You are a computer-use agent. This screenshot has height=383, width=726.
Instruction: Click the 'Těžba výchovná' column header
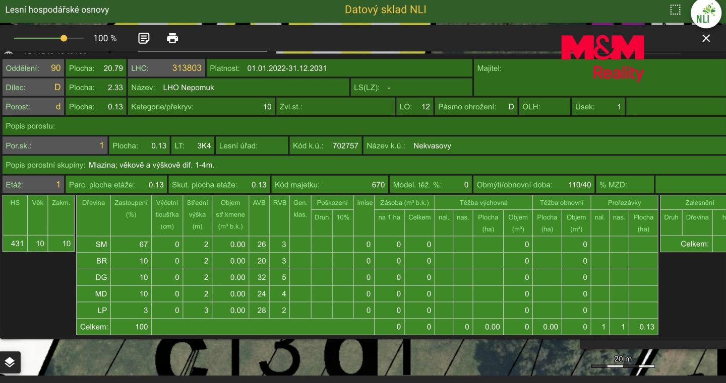point(483,203)
